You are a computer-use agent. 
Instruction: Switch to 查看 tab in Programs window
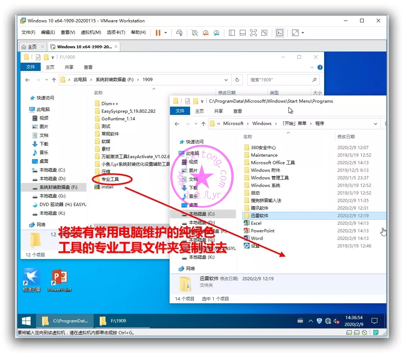238,111
